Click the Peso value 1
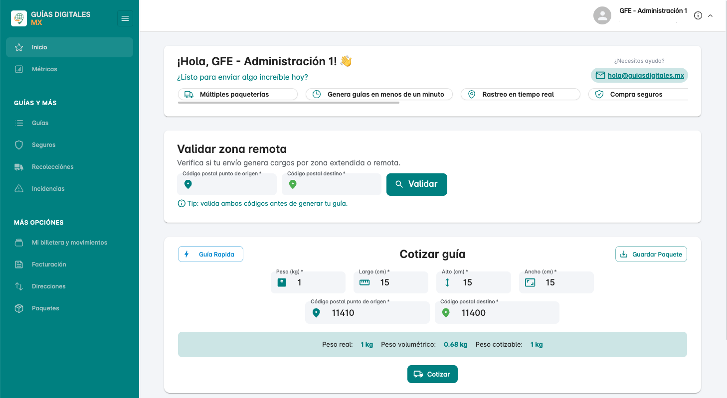 click(x=299, y=282)
